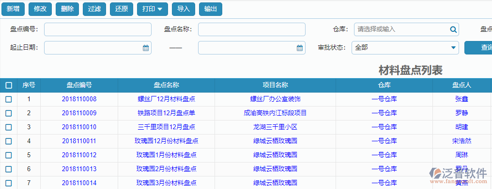The width and height of the screenshot is (492, 189).
Task: Focus the 盘点名称 input field
Action: tap(252, 29)
